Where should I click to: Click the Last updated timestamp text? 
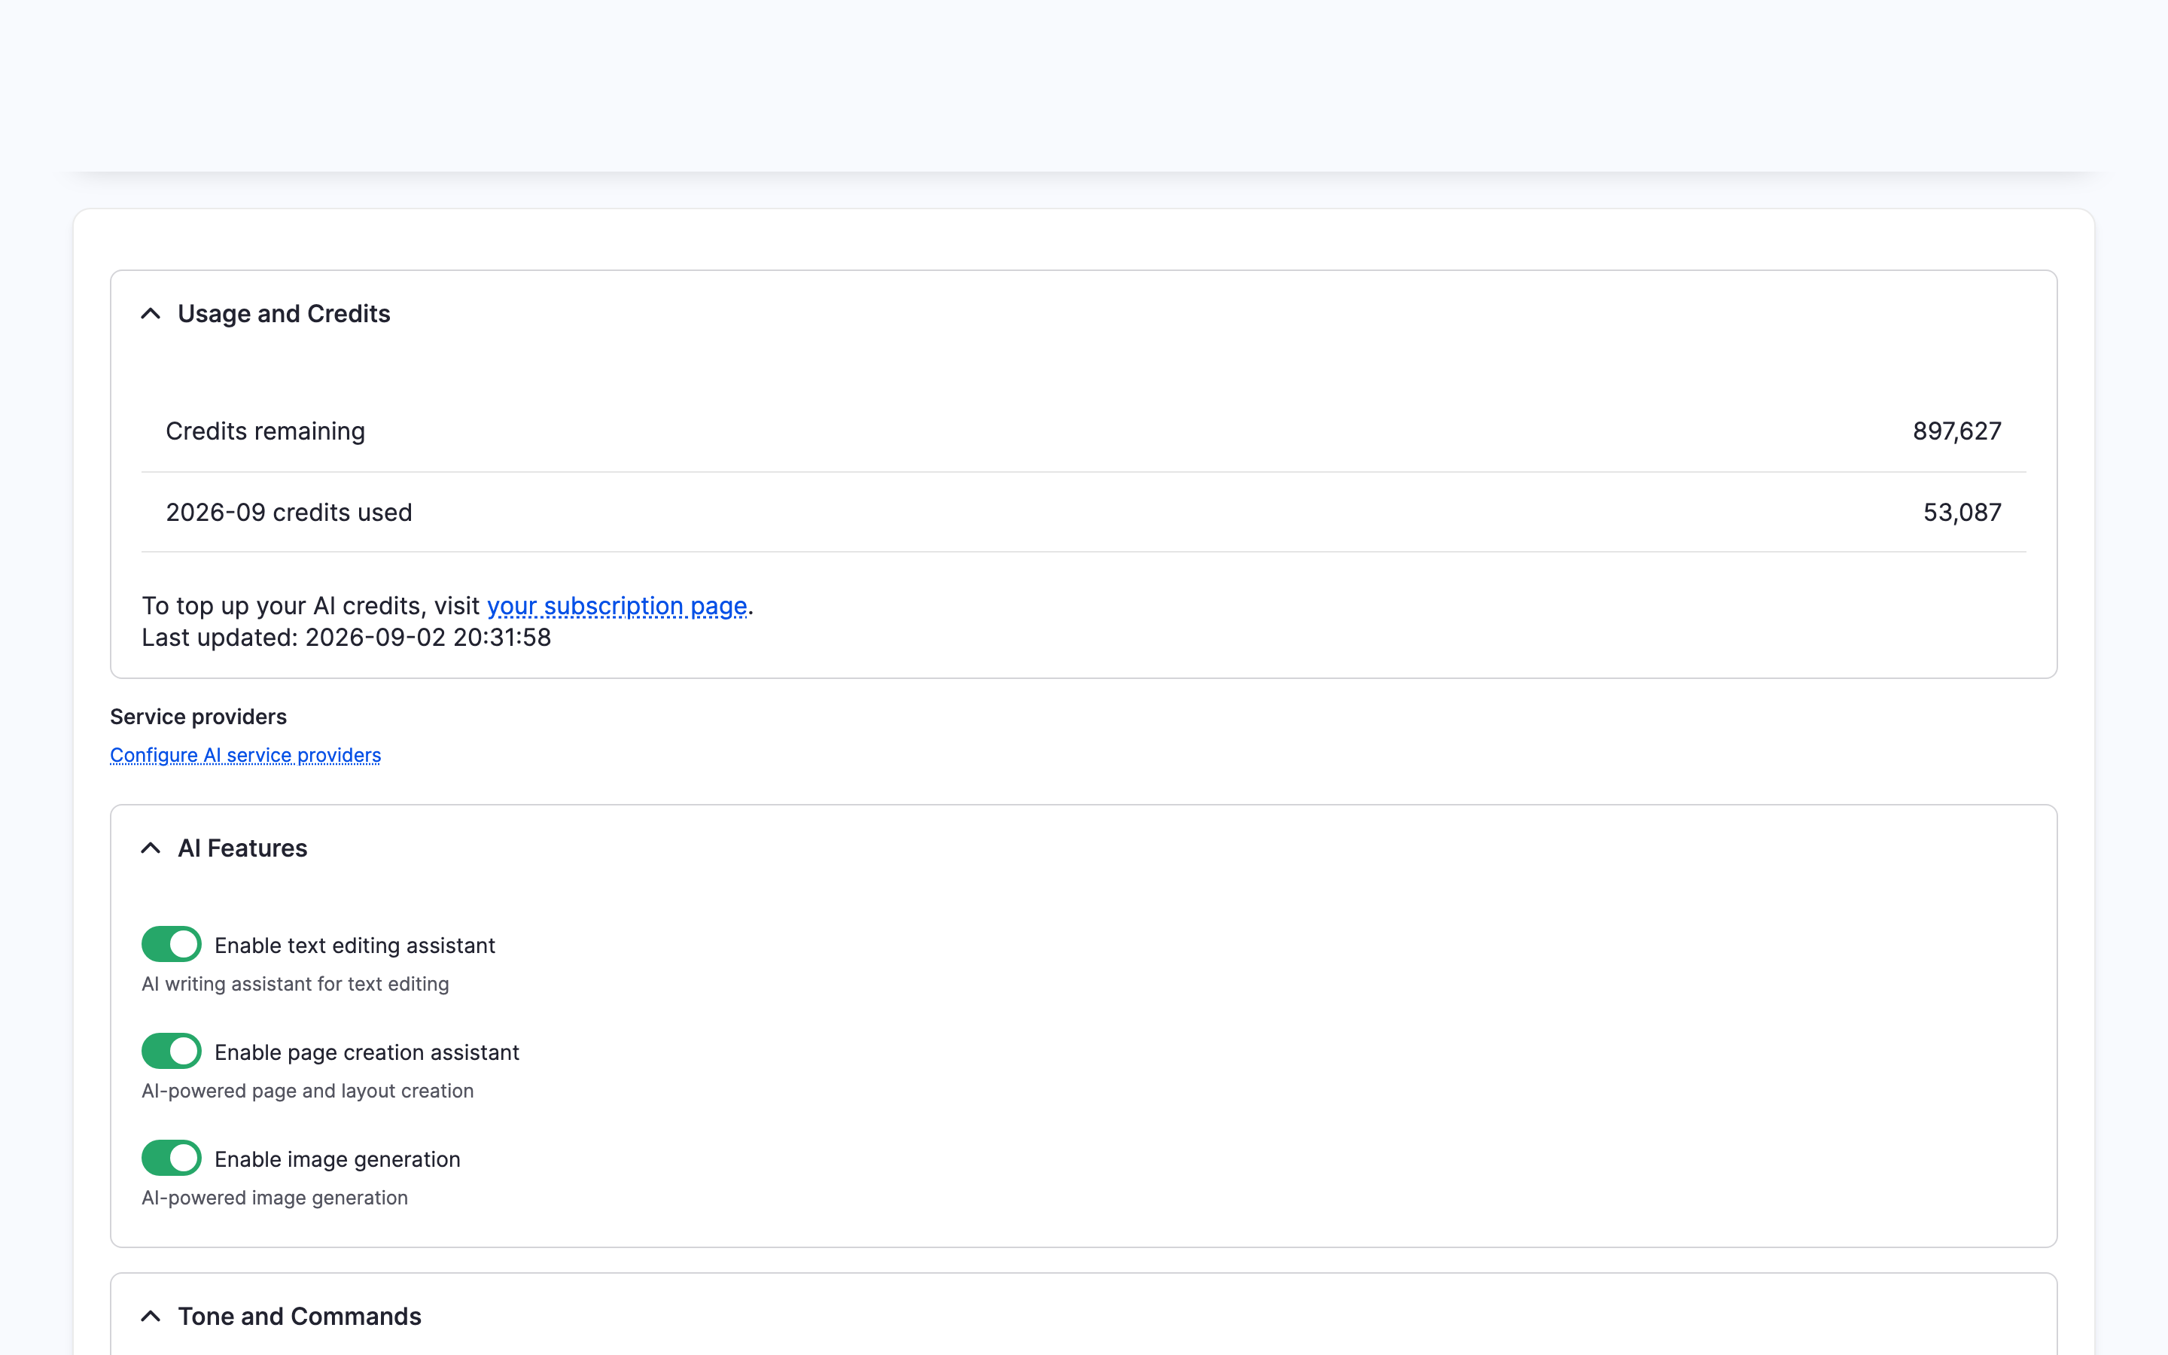[347, 637]
